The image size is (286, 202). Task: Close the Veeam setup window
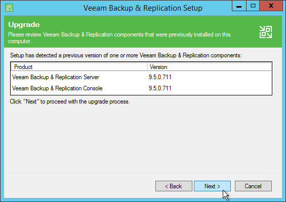tap(271, 6)
